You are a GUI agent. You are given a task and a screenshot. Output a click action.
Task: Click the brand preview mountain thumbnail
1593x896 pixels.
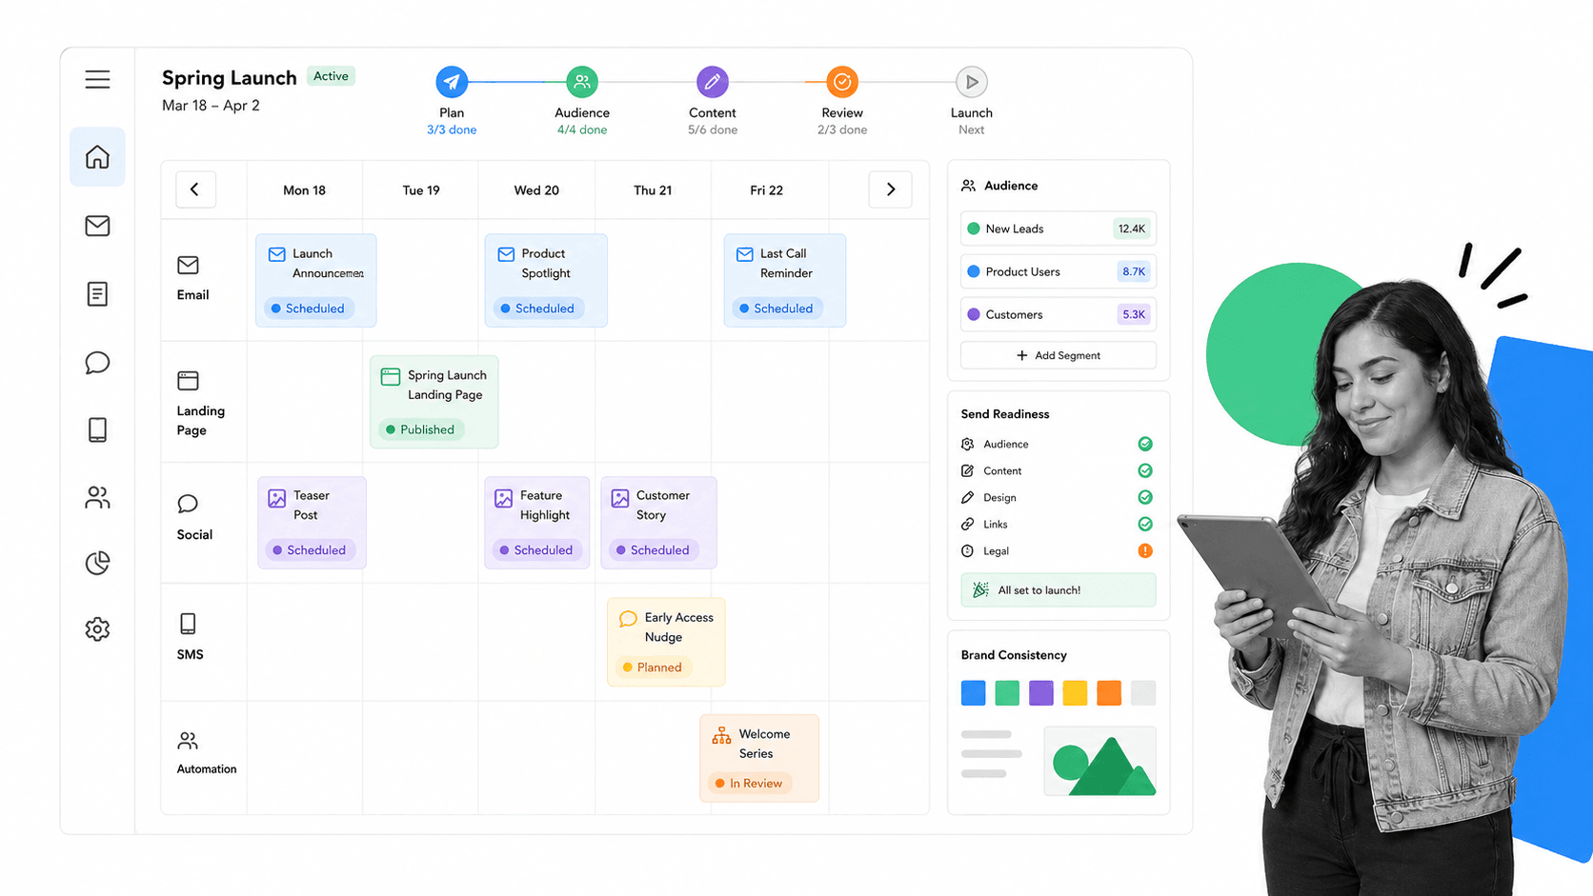tap(1100, 761)
